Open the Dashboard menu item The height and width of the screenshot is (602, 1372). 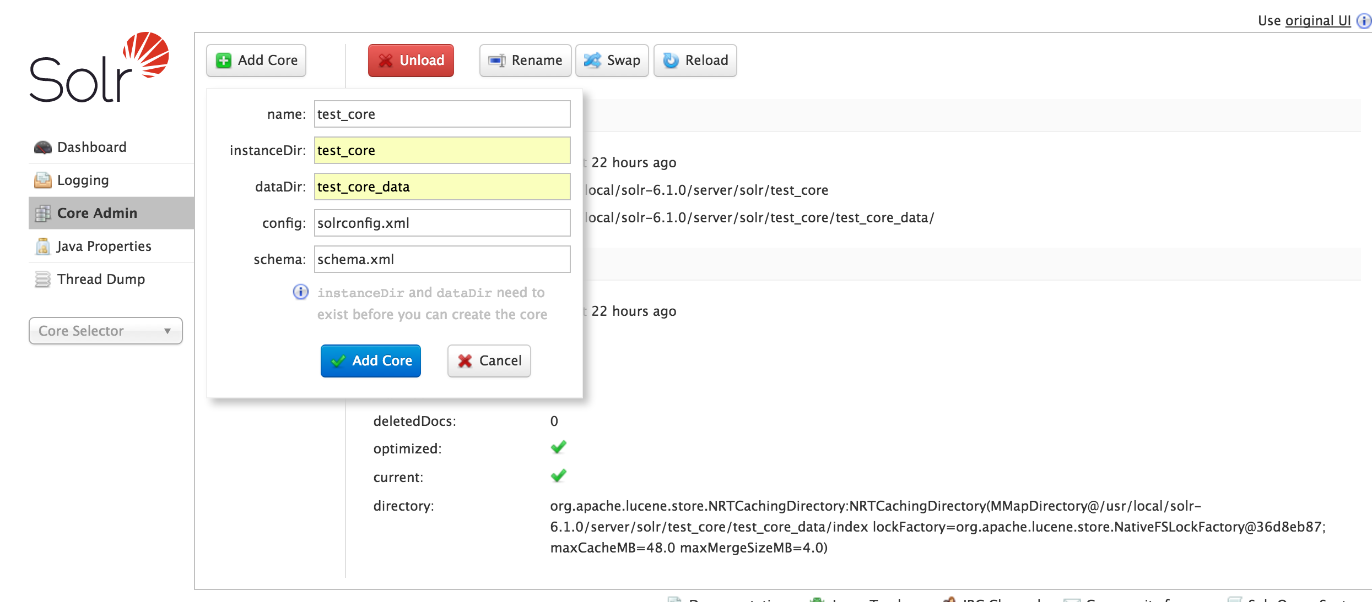point(111,147)
